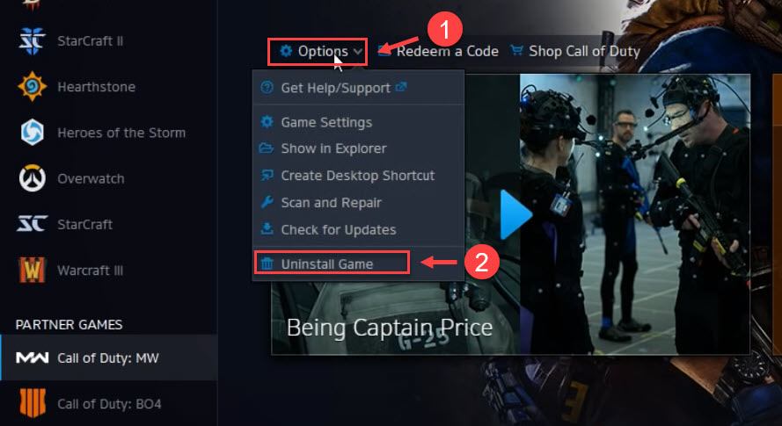The height and width of the screenshot is (426, 782).
Task: Click the StarCraft SC logo icon
Action: 32,224
